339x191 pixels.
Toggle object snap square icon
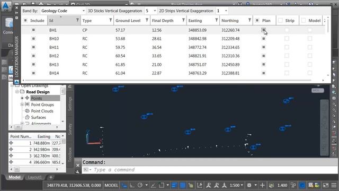tap(162, 185)
